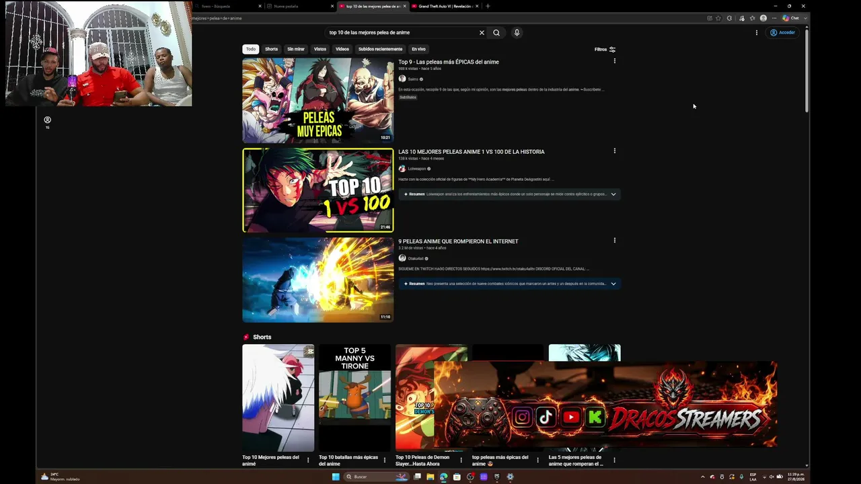Expand the Resumen summary for Otaku4all video
Viewport: 861px width, 484px height.
pyautogui.click(x=509, y=284)
